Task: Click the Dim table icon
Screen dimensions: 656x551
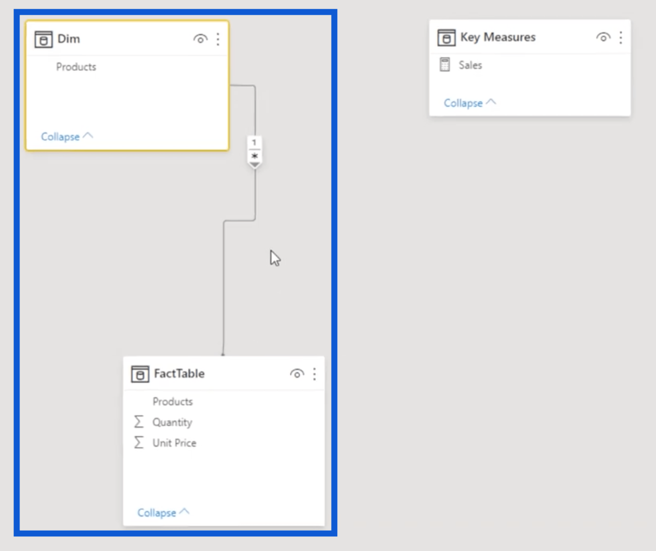Action: point(43,39)
